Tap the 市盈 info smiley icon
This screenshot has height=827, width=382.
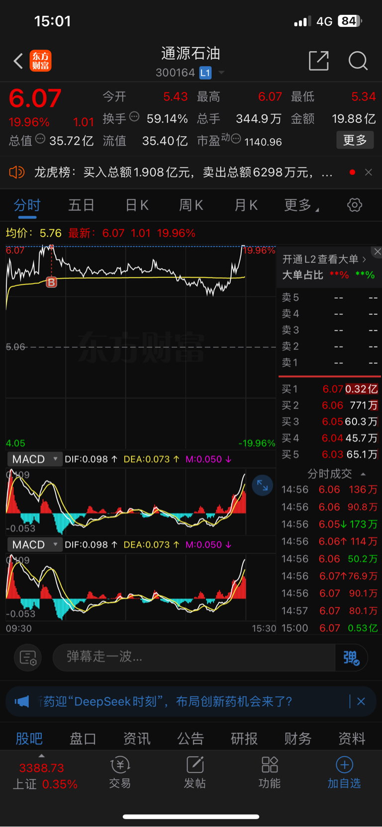(x=236, y=139)
